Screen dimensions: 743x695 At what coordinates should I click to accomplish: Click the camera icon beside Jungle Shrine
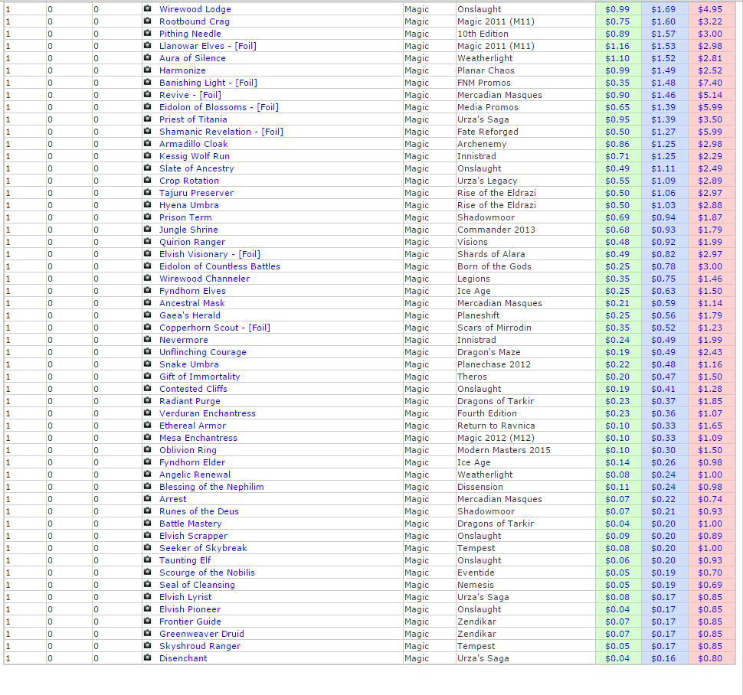pos(147,229)
